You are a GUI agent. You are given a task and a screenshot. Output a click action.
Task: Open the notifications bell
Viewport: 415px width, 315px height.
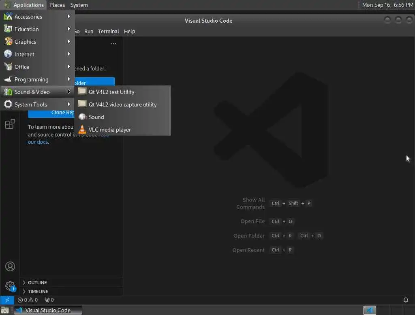405,300
